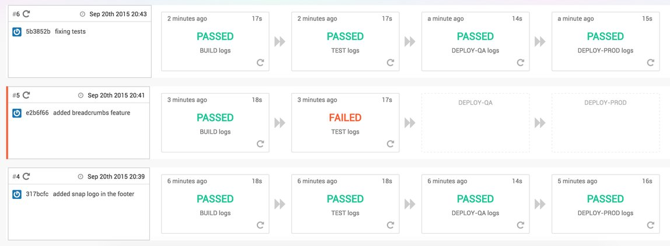This screenshot has height=246, width=670.
Task: Re-trigger pipeline run #5
Action: point(26,95)
